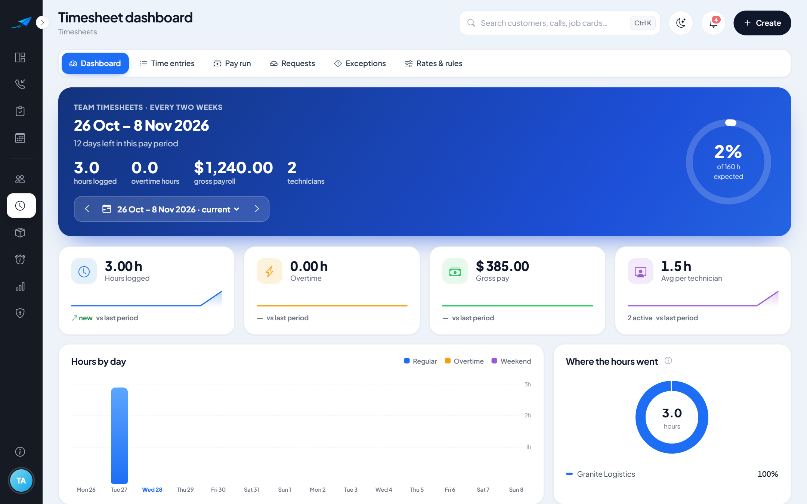Click info icon beside Where the hours went
Screen dimensions: 807x504
pos(668,361)
